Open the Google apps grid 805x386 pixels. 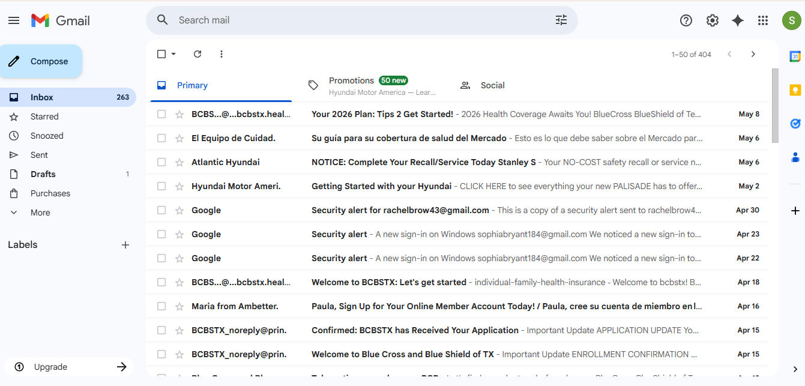(763, 20)
